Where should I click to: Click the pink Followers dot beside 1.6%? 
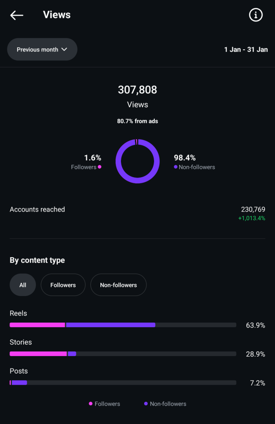point(100,167)
